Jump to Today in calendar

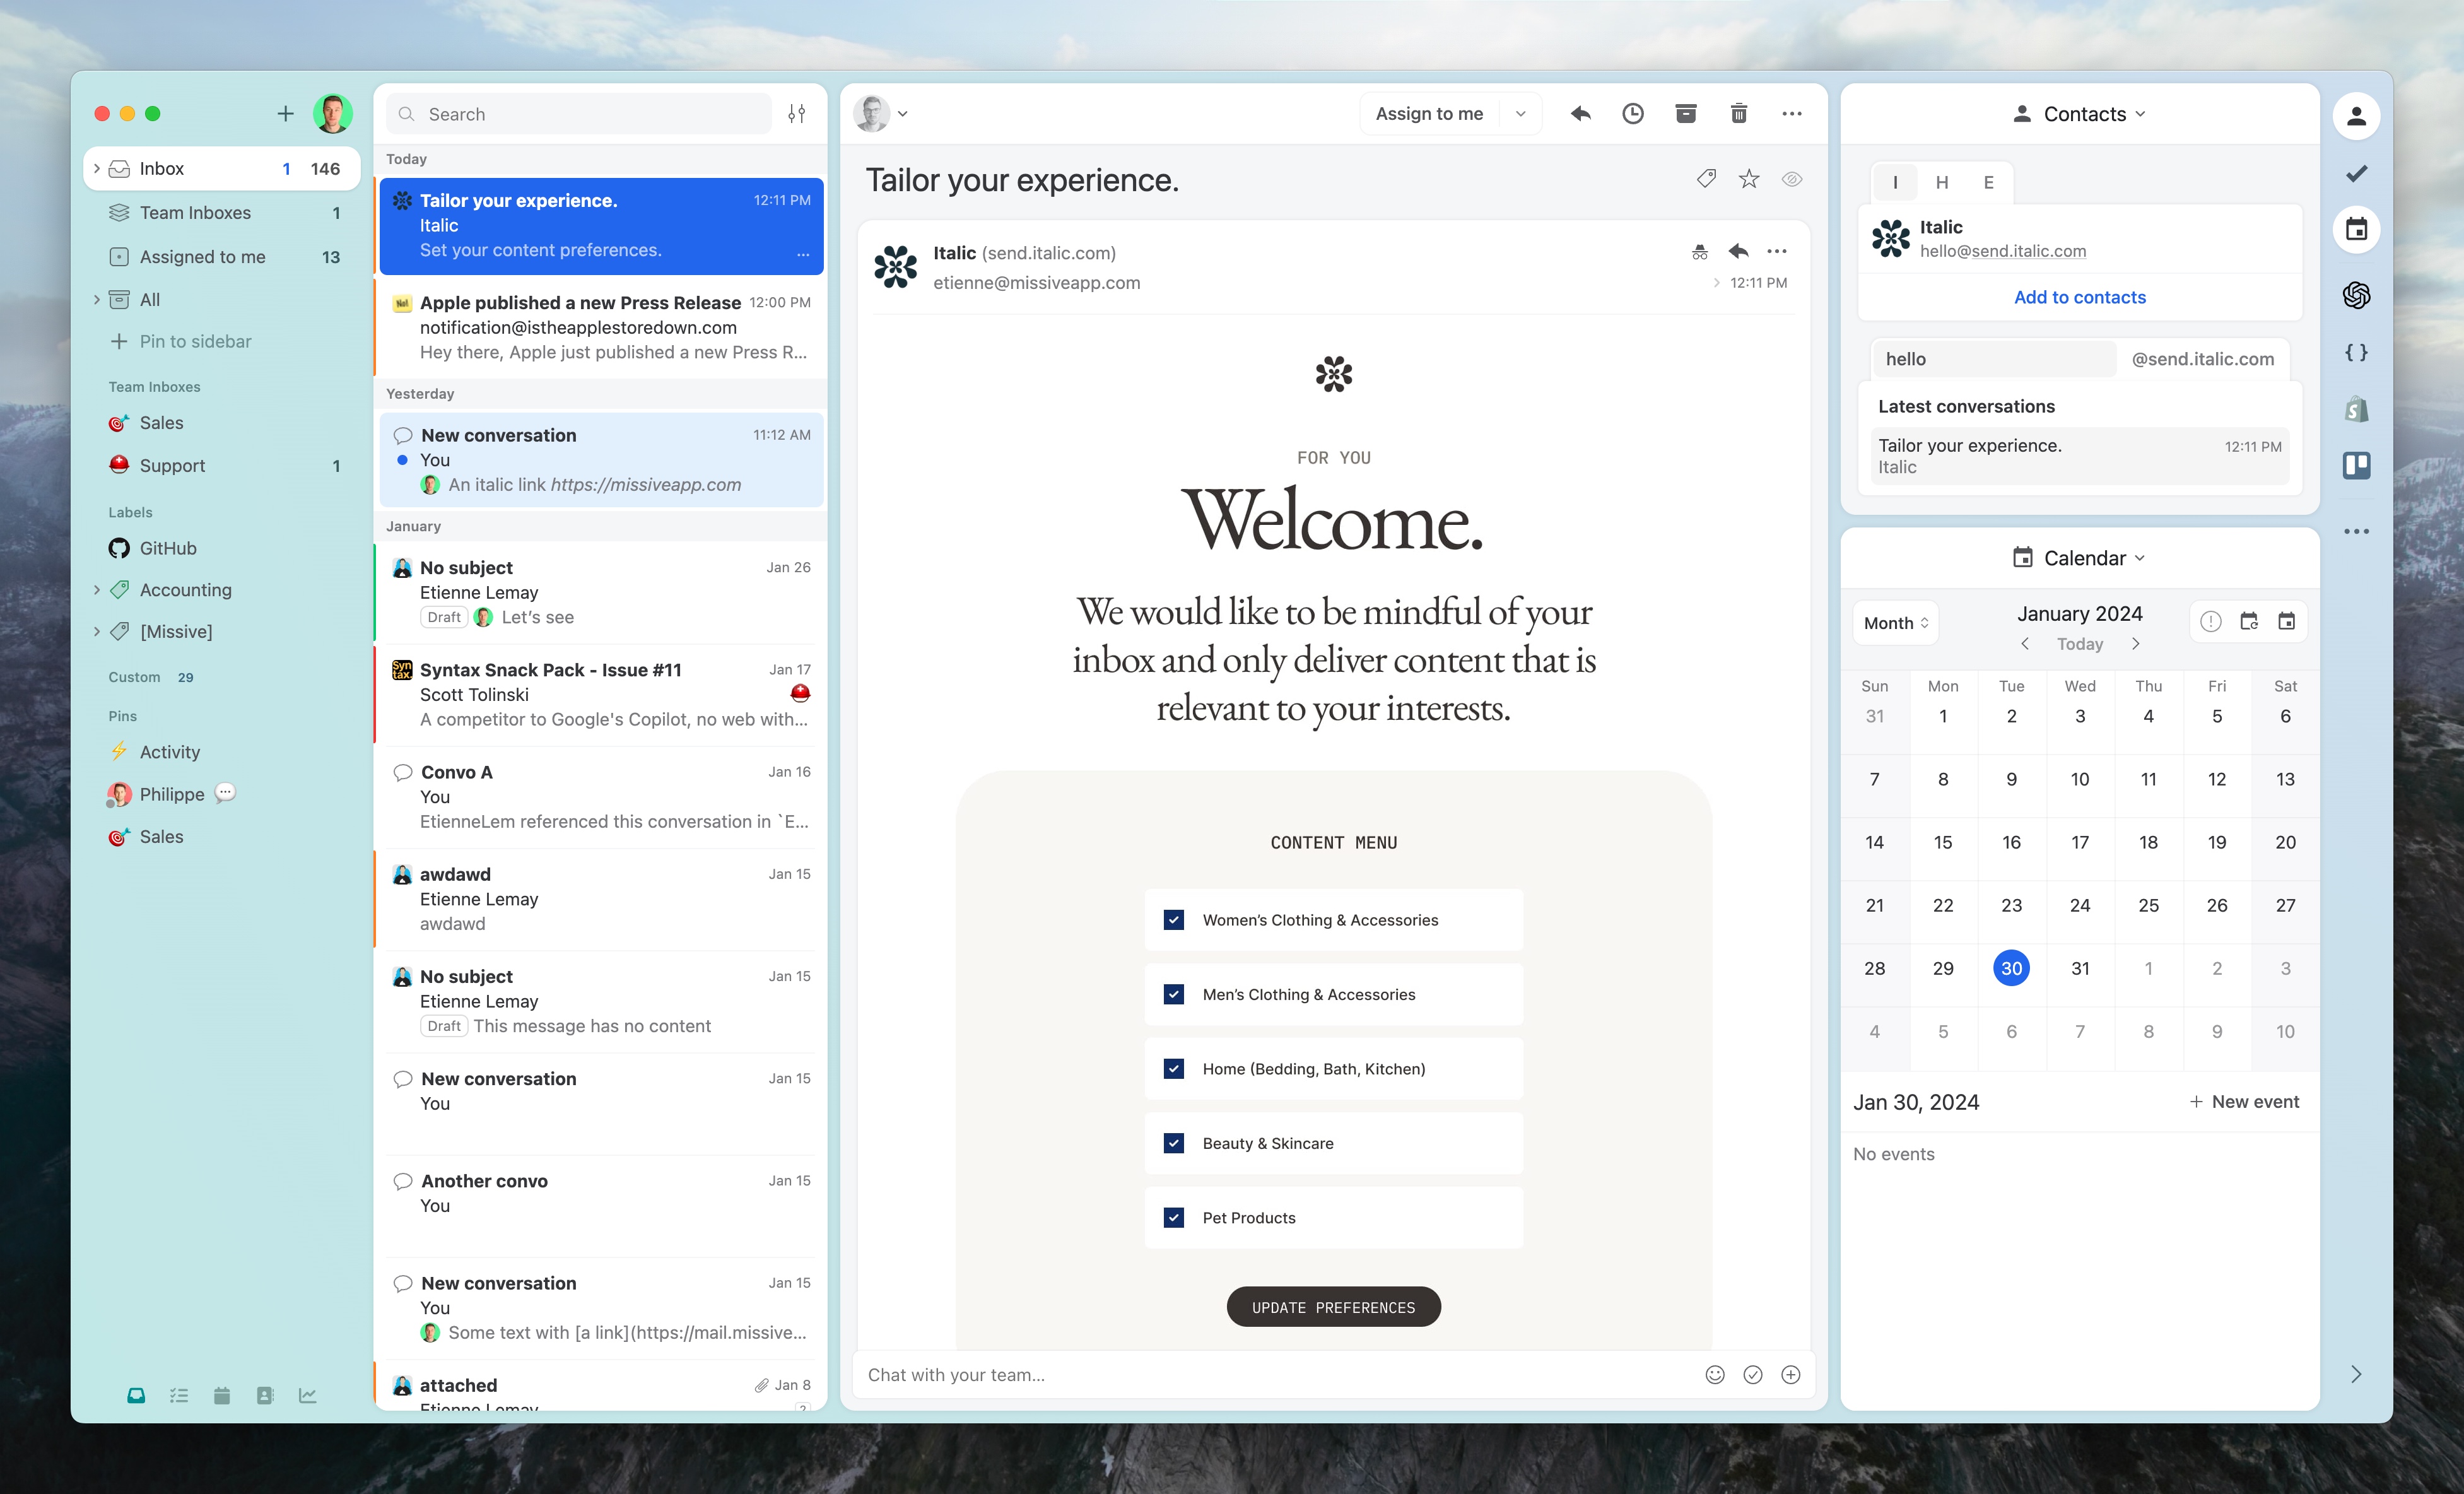2079,644
